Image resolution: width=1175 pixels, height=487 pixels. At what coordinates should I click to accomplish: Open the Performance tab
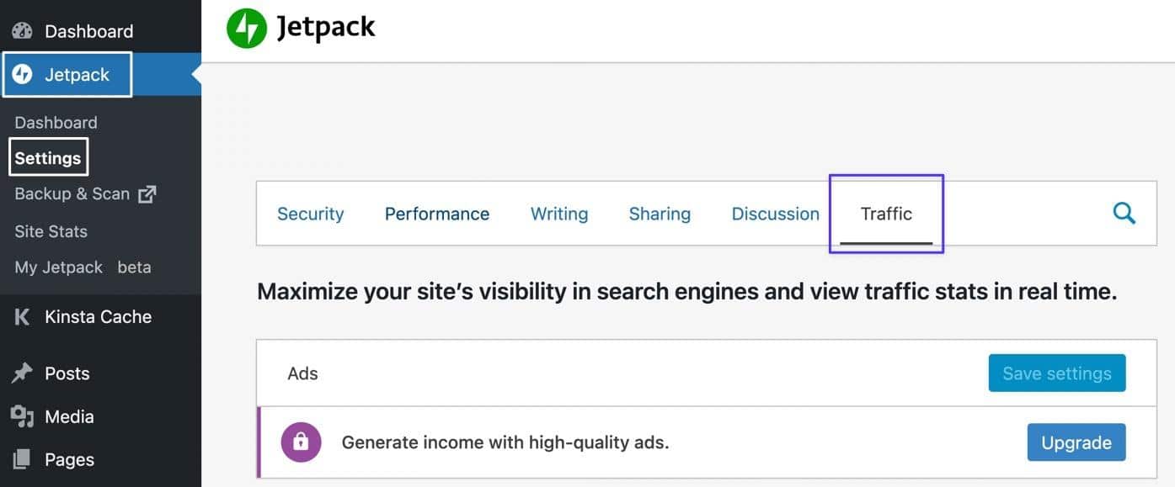[x=436, y=214]
